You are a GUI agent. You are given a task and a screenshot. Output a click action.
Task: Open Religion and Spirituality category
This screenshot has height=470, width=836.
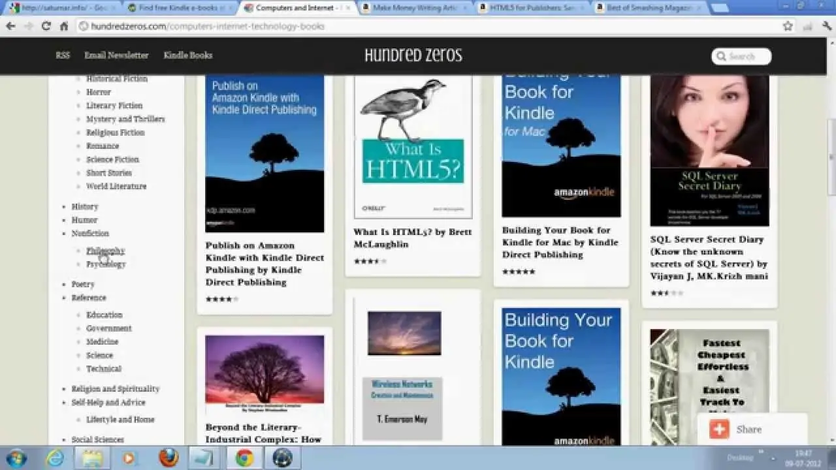click(x=116, y=389)
